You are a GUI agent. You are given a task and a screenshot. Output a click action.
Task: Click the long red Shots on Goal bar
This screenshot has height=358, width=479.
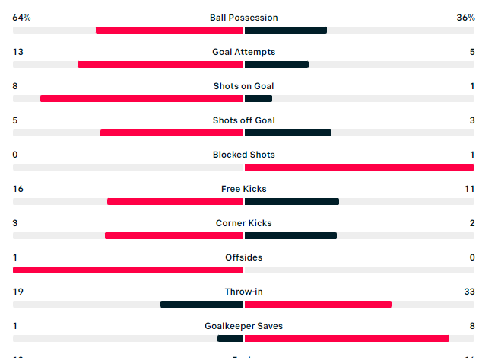141,99
